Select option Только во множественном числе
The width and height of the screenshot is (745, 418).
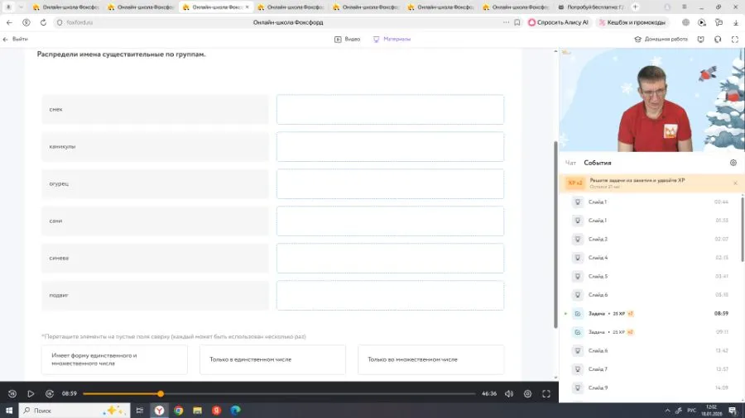coord(431,359)
